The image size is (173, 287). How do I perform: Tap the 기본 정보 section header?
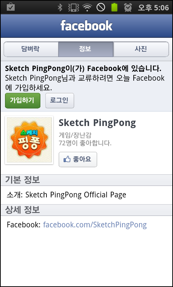coord(23,180)
